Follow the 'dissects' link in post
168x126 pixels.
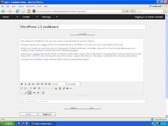click(36, 54)
